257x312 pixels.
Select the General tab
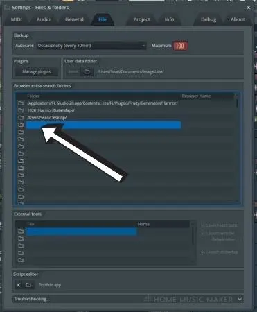(x=74, y=19)
